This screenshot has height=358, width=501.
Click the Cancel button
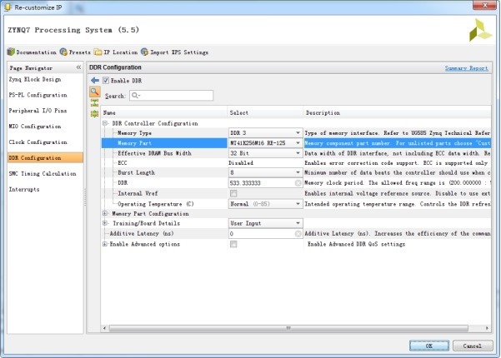(x=473, y=346)
